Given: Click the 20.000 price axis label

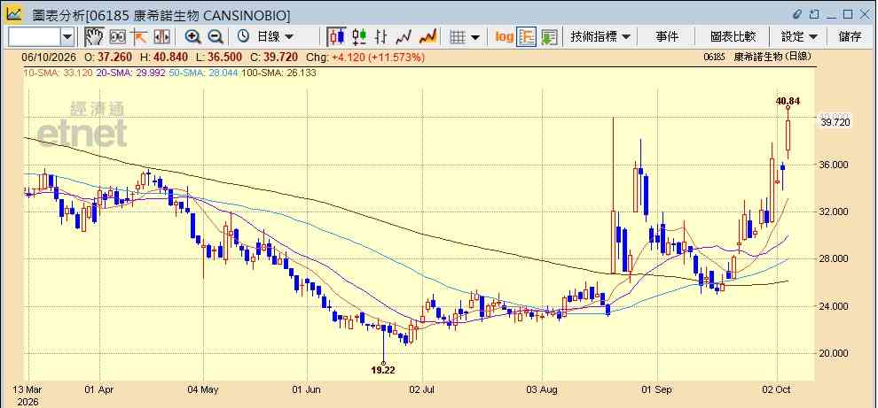Looking at the screenshot, I should pyautogui.click(x=835, y=353).
